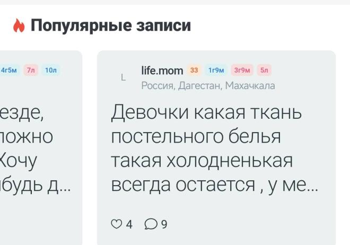
Task: Click the orange 33 age badge
Action: click(194, 71)
